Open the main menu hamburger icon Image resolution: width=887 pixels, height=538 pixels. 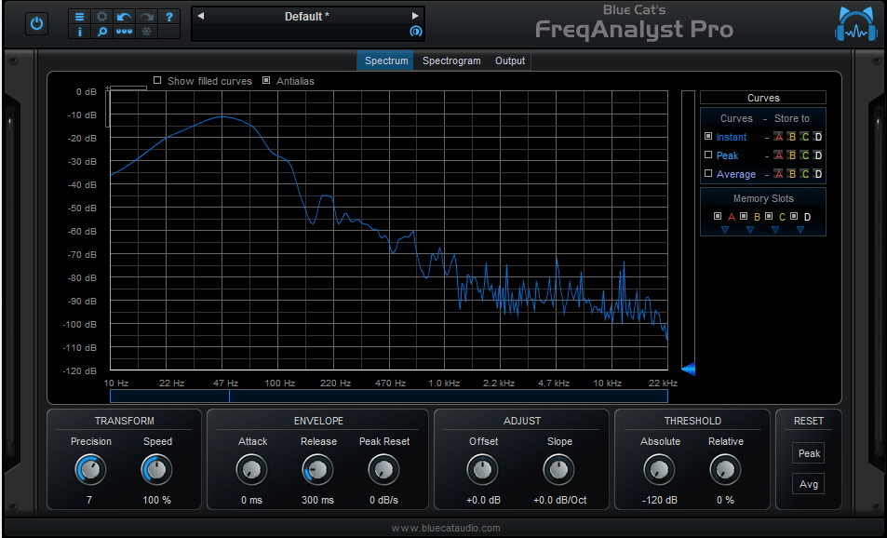point(79,17)
